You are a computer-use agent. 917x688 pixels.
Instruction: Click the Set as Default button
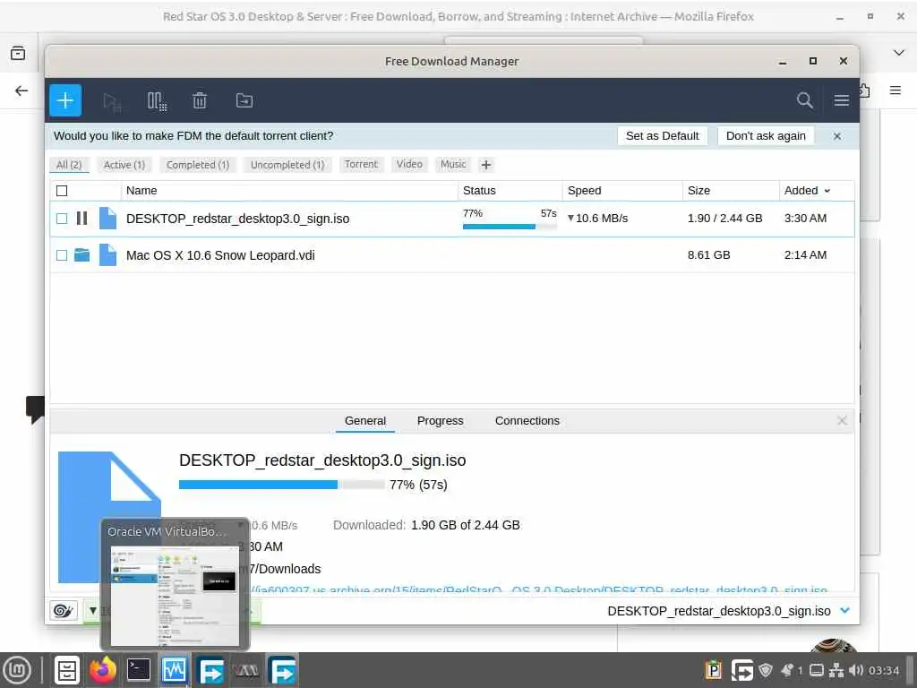pos(662,136)
